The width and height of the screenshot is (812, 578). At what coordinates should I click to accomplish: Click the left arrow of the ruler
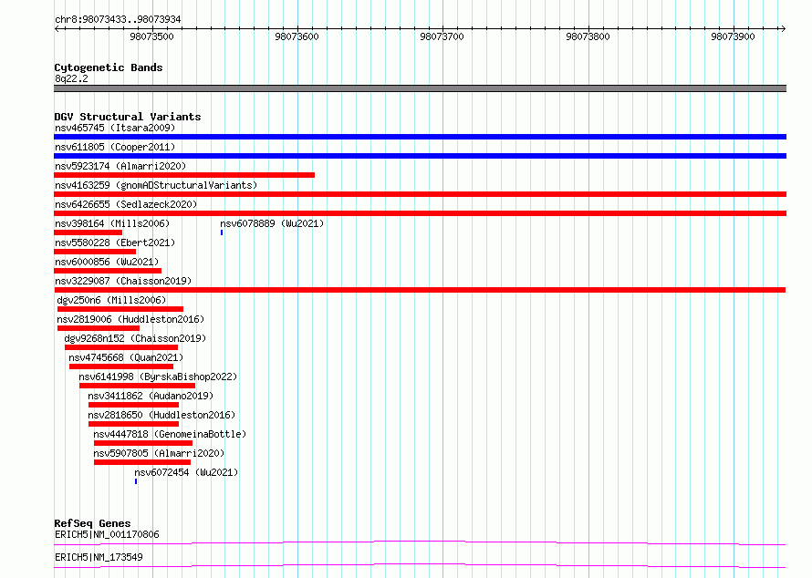coord(57,28)
